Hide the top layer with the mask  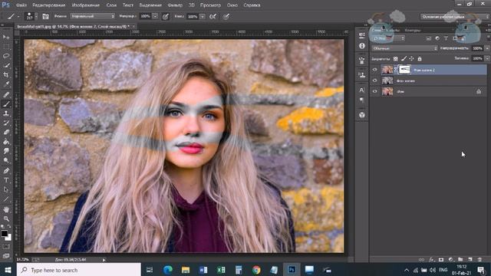click(x=375, y=70)
